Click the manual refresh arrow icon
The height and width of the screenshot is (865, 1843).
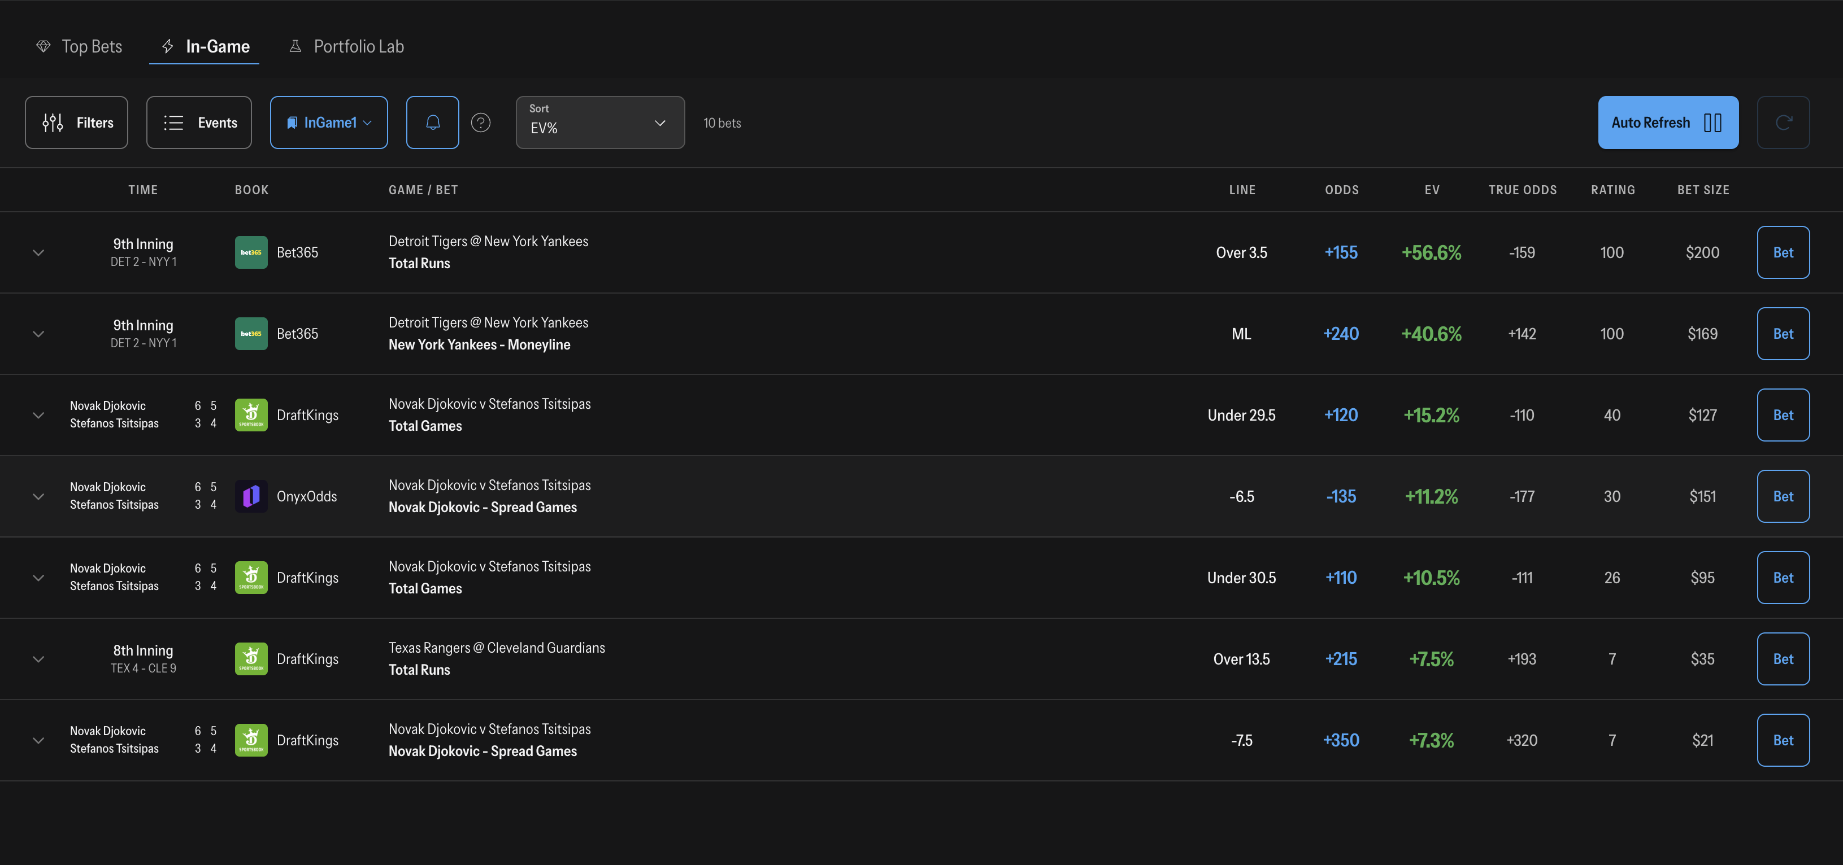click(1783, 123)
